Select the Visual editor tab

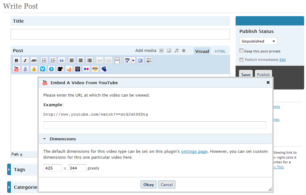(x=202, y=51)
